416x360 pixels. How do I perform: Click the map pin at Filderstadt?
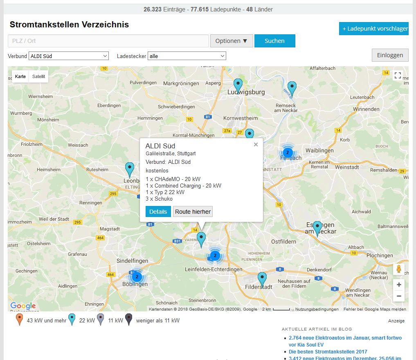[x=262, y=279]
